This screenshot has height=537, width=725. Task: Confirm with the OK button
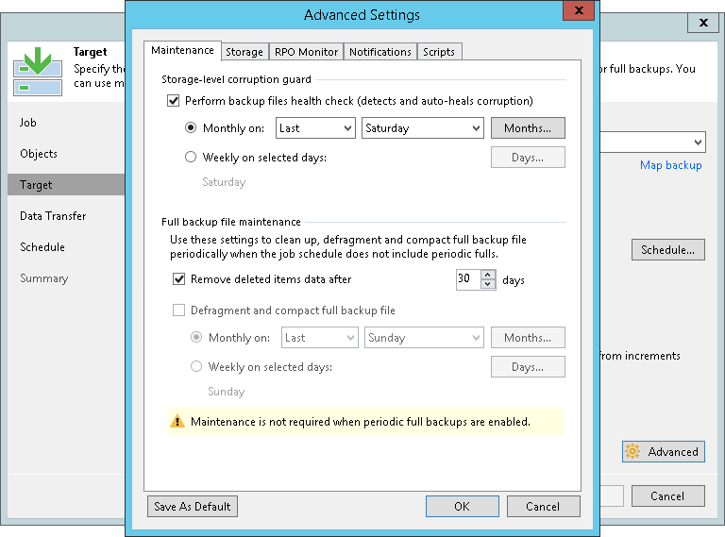point(462,507)
